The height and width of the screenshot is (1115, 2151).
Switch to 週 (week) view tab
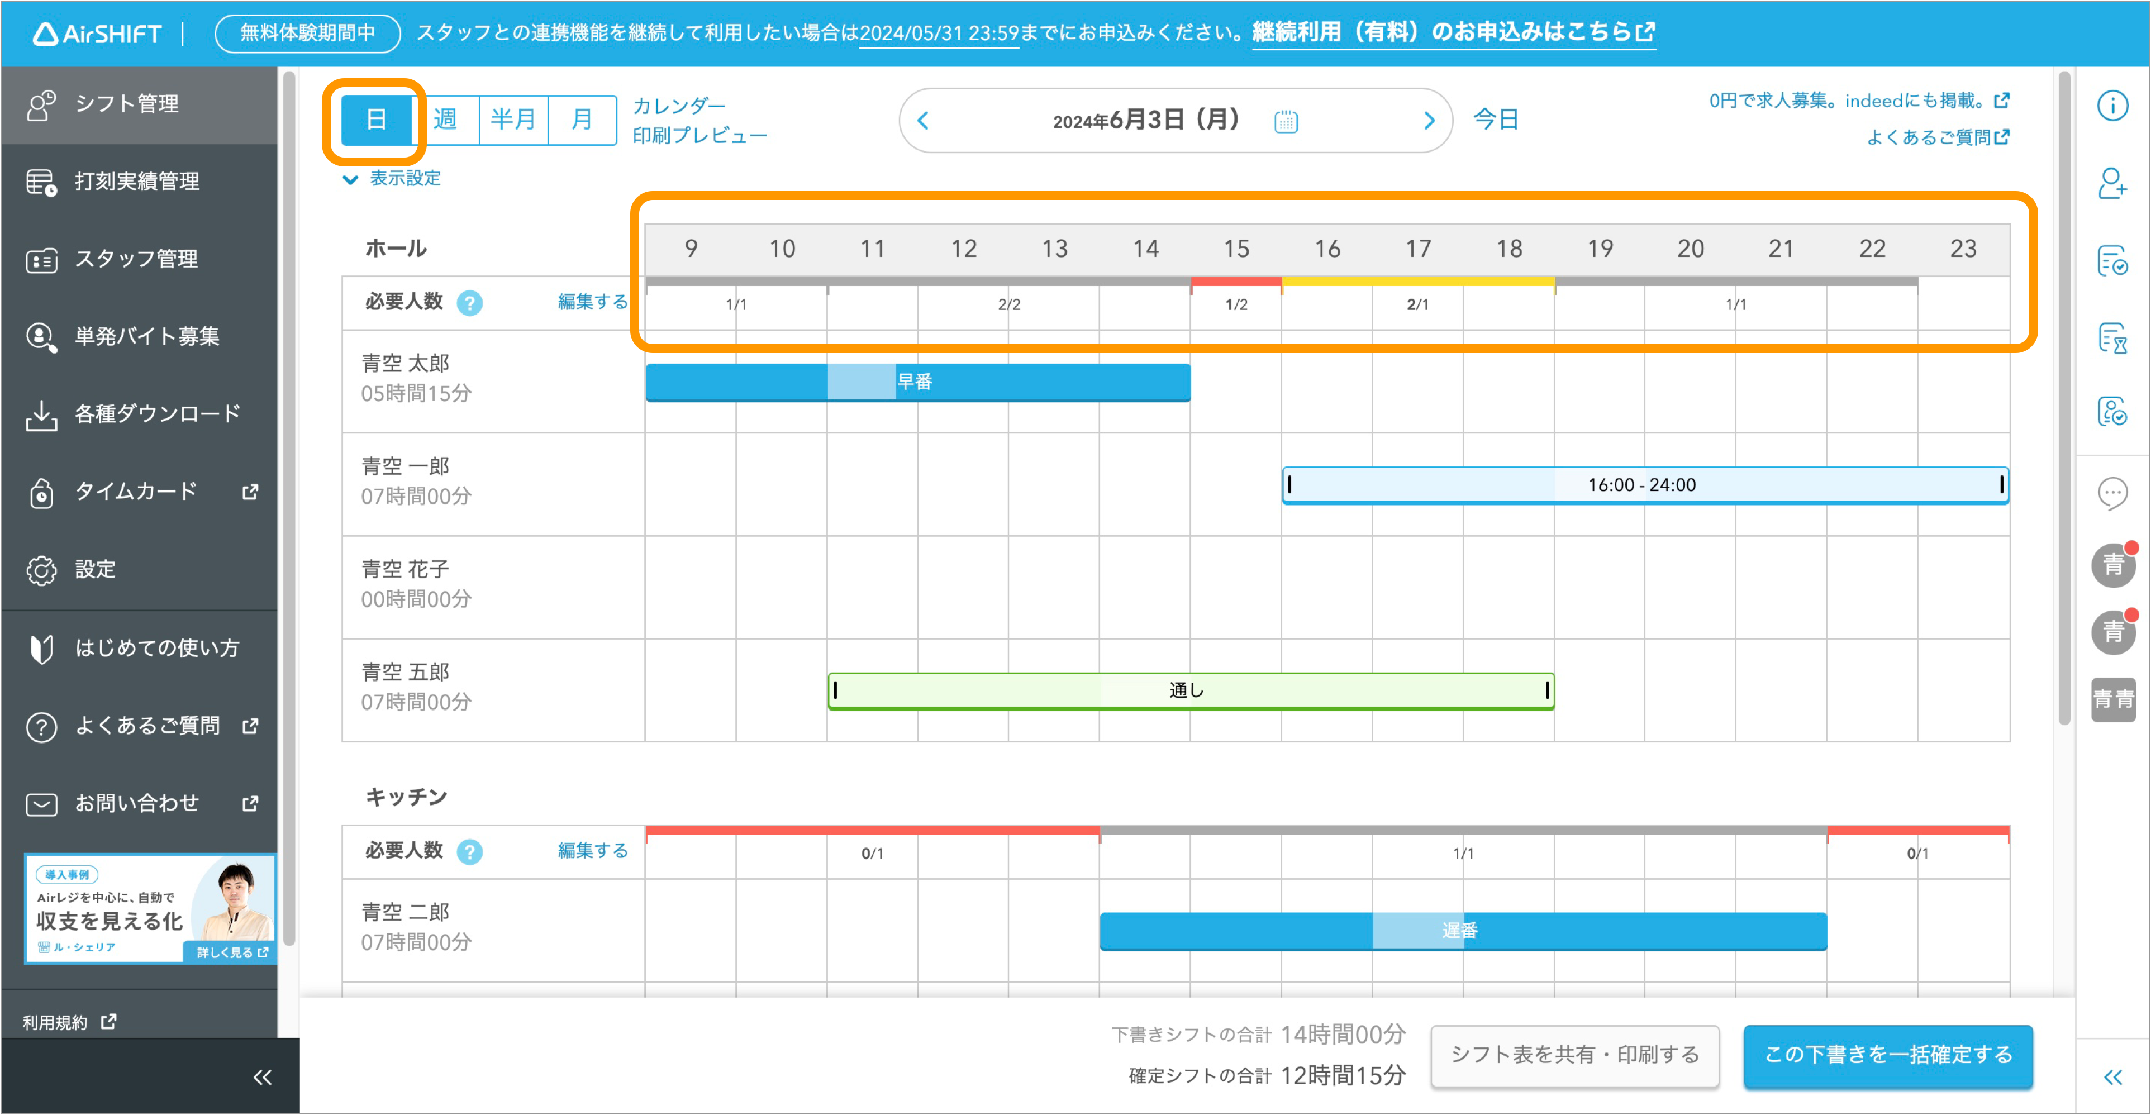click(x=445, y=120)
